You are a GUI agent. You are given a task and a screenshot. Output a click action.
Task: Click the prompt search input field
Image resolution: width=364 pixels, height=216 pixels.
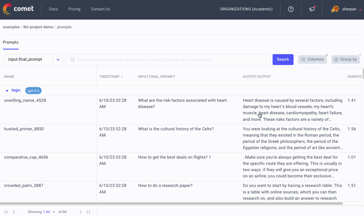168,60
